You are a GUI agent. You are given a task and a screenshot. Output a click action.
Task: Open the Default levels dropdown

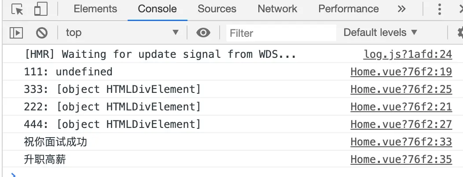(380, 32)
